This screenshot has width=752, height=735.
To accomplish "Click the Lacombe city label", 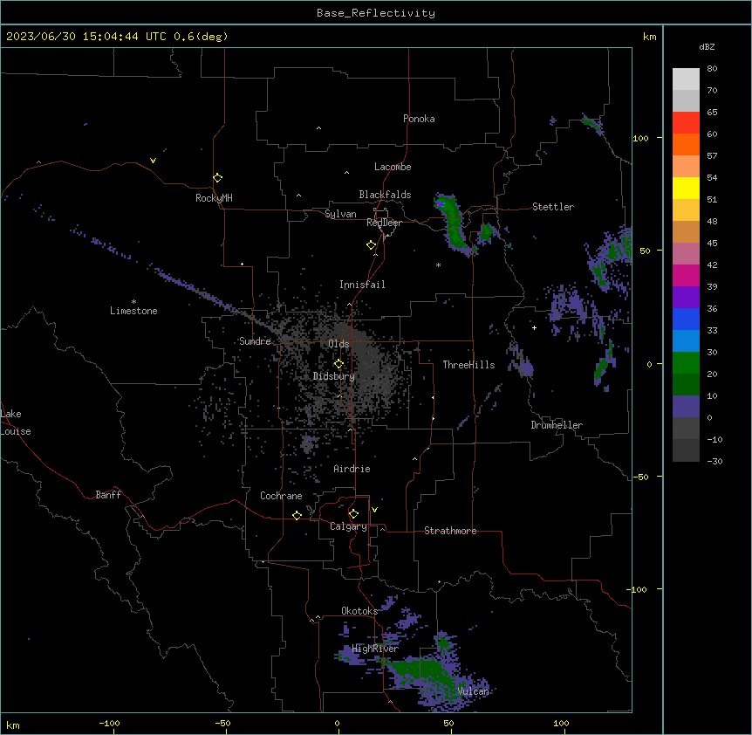I will tap(393, 167).
